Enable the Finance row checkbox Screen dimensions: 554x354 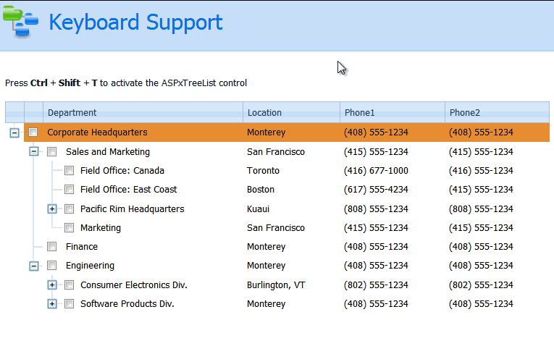(x=52, y=247)
